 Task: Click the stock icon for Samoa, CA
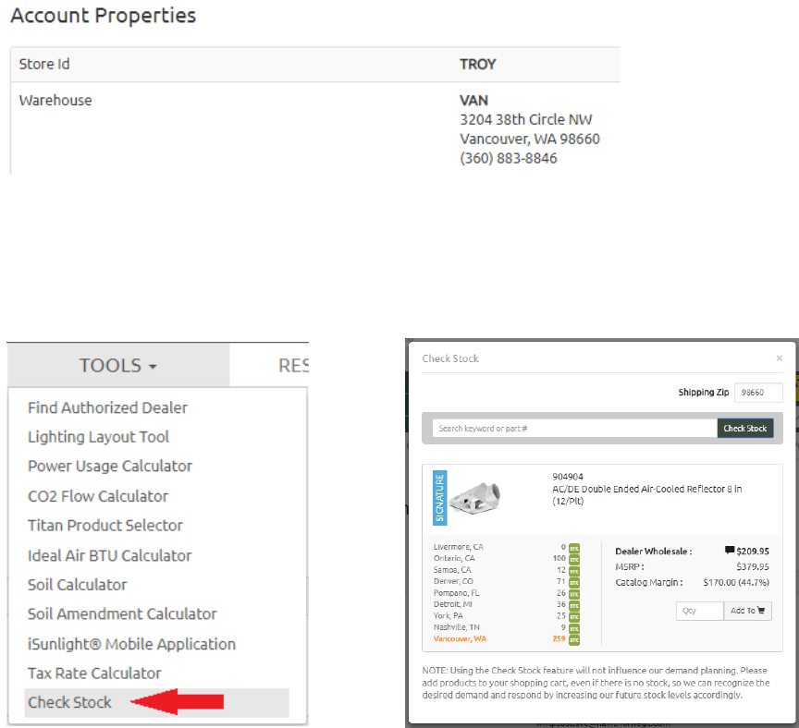coord(574,571)
